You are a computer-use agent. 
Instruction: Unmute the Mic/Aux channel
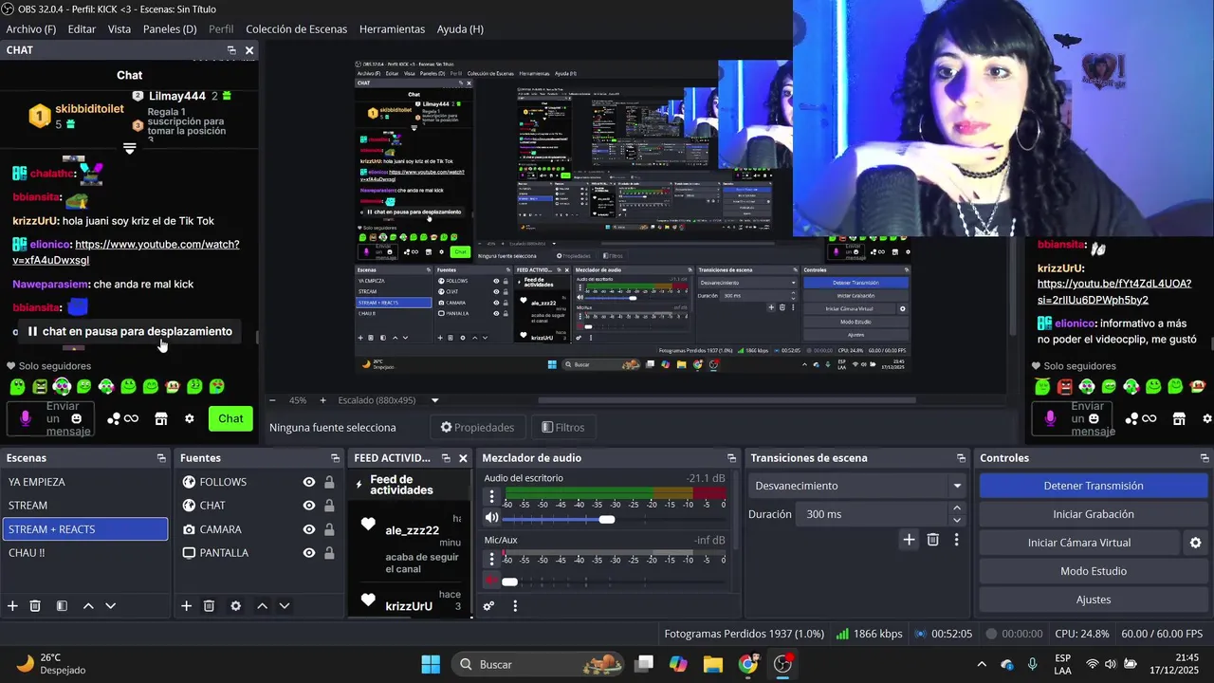tap(491, 581)
